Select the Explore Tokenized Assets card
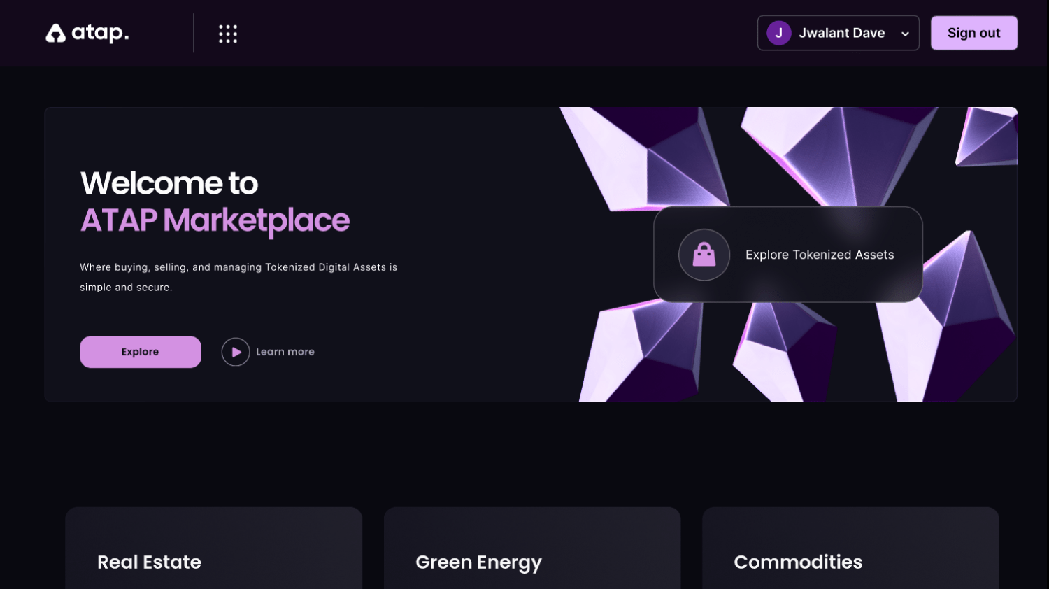Screen dimensions: 1049x589 788,255
